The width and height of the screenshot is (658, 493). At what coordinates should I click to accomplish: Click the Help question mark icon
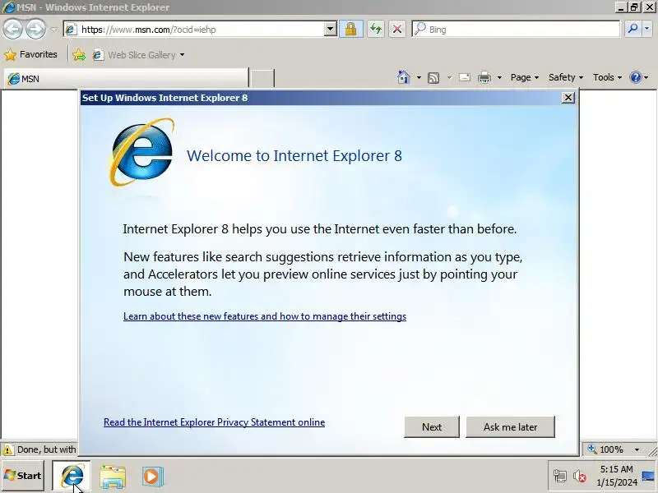tap(636, 77)
